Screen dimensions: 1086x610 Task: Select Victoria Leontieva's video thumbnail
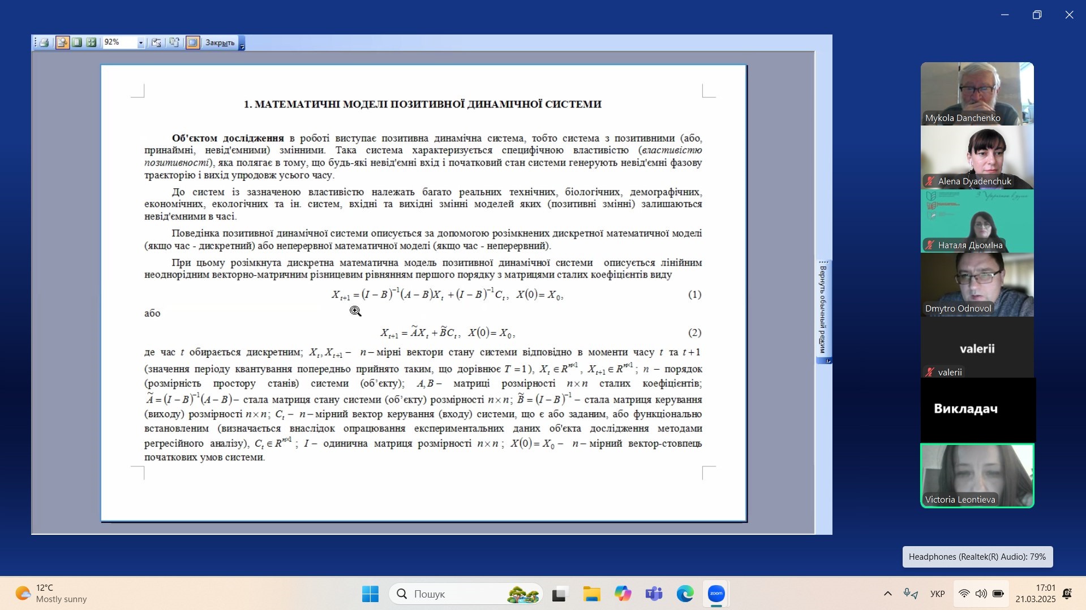click(x=977, y=475)
